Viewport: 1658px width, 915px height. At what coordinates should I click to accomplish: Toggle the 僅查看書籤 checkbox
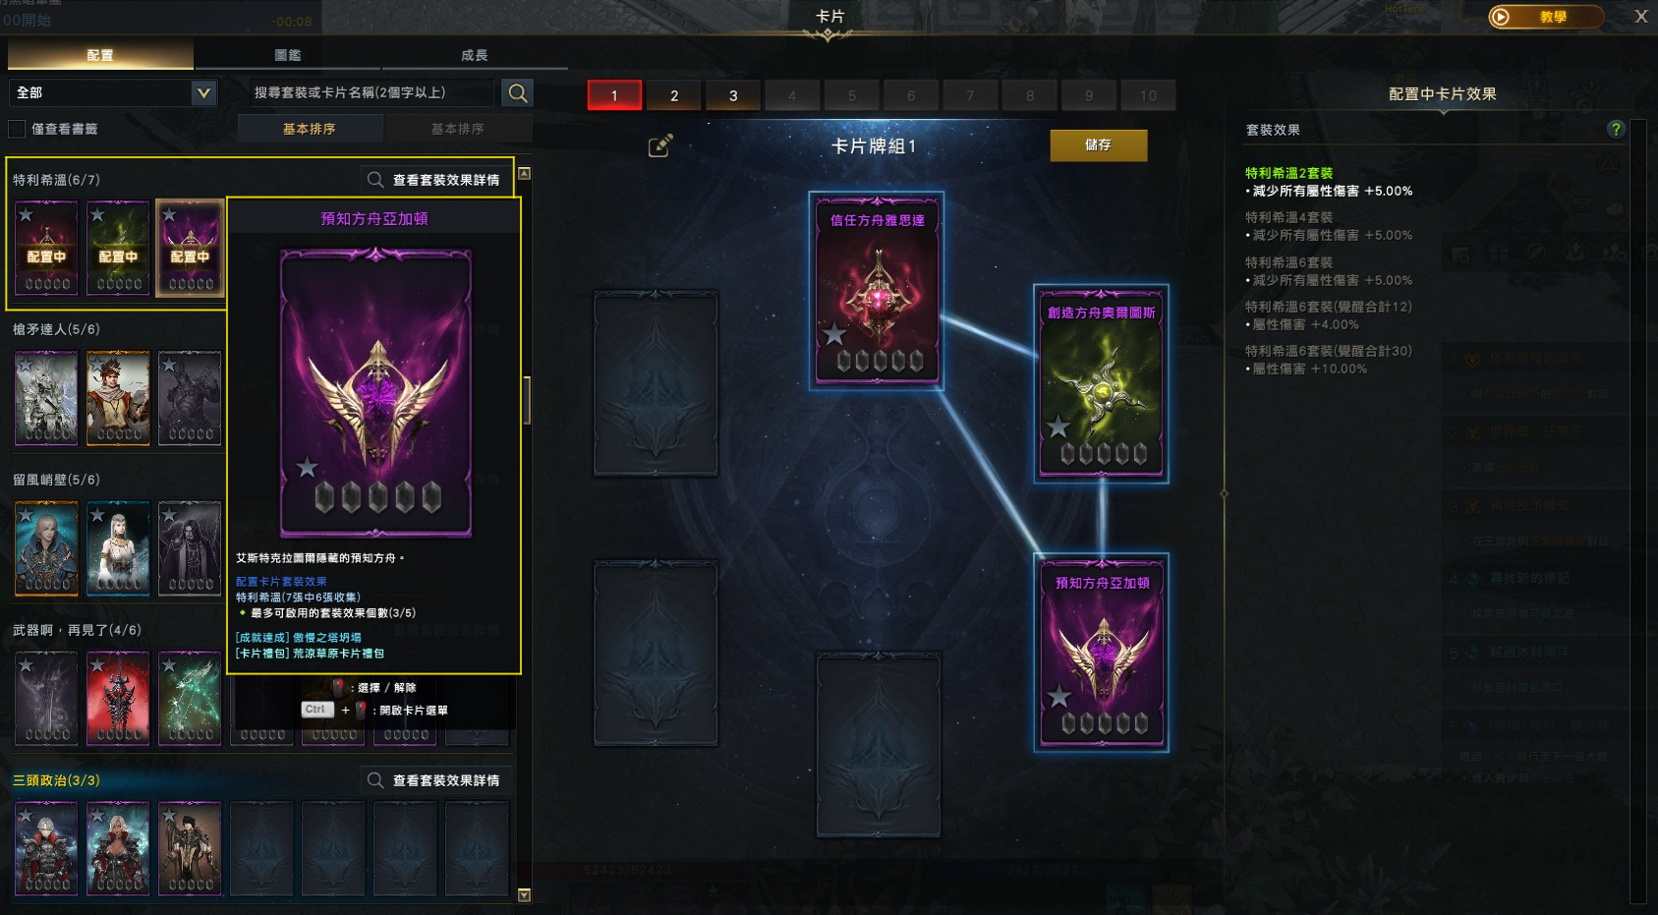coord(17,129)
